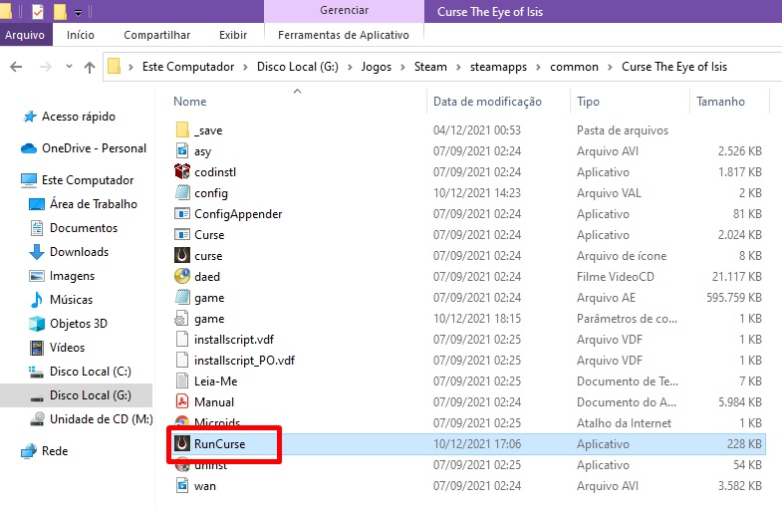Screen dimensions: 782x509
Task: Select the installscript.vdf file icon
Action: (x=182, y=340)
